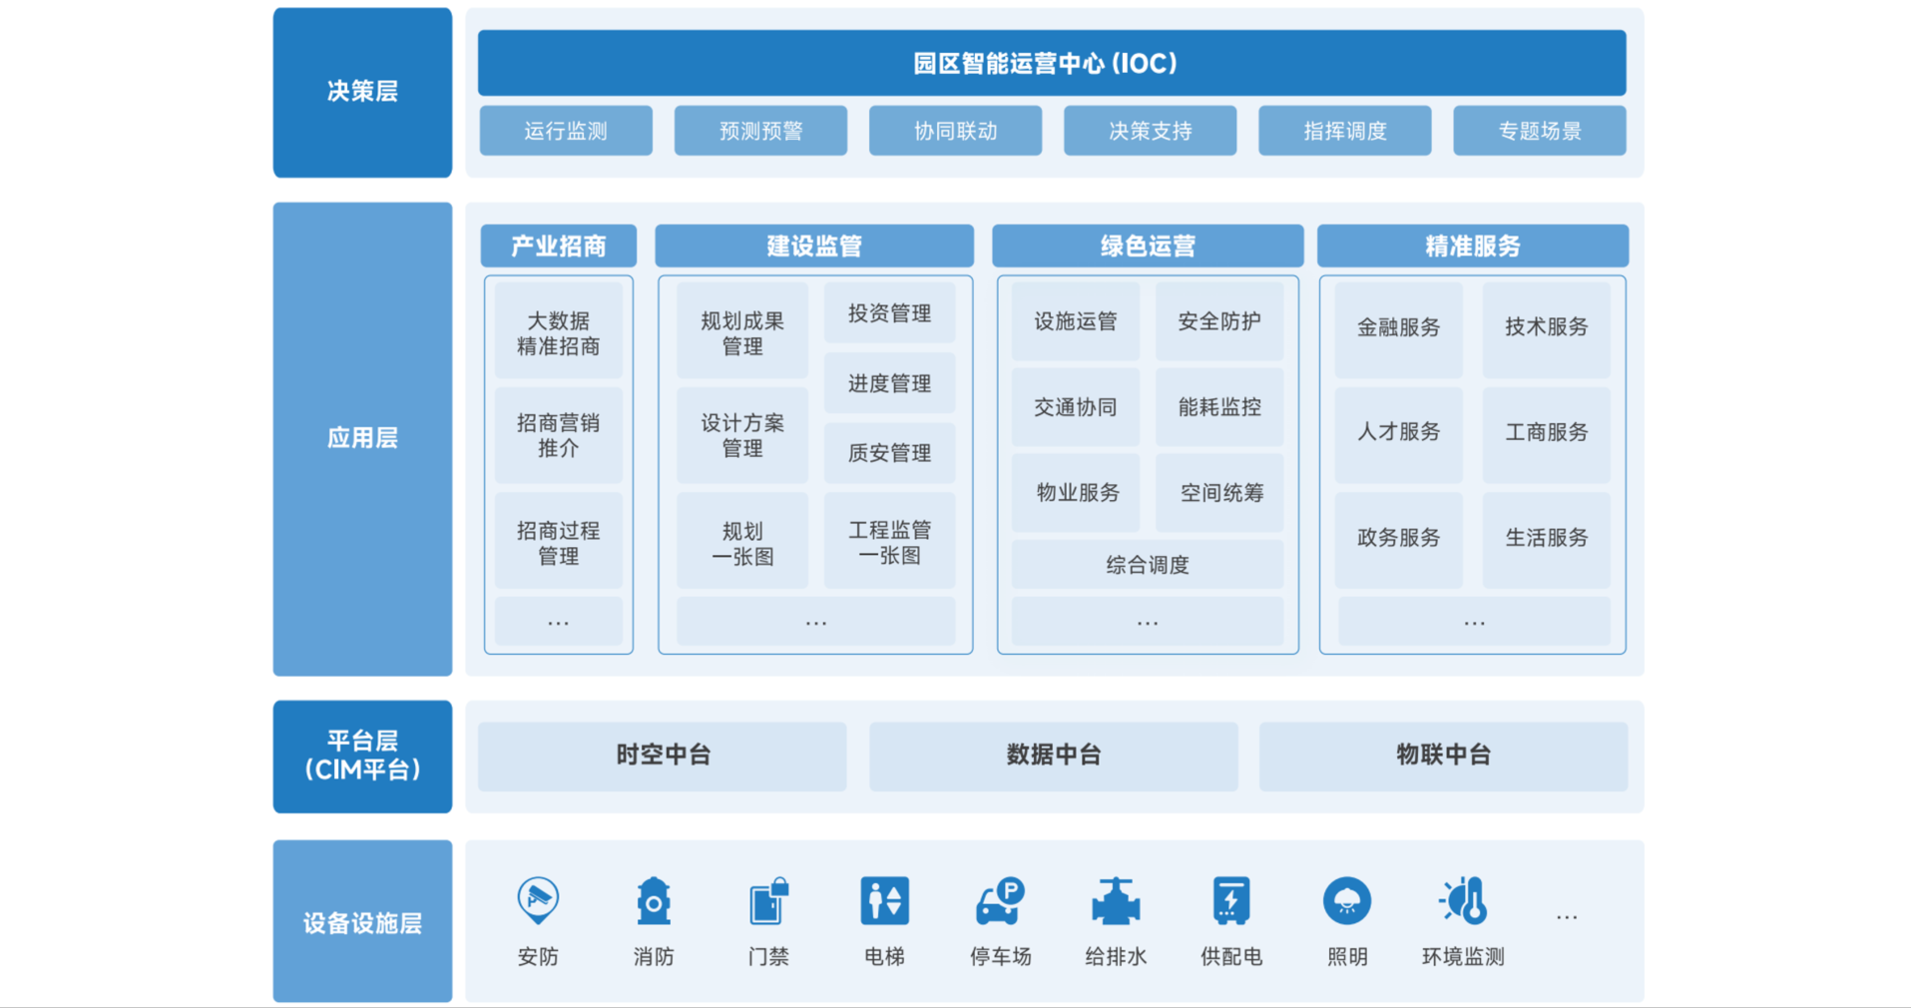Click the 照明 lighting icon

click(1346, 901)
